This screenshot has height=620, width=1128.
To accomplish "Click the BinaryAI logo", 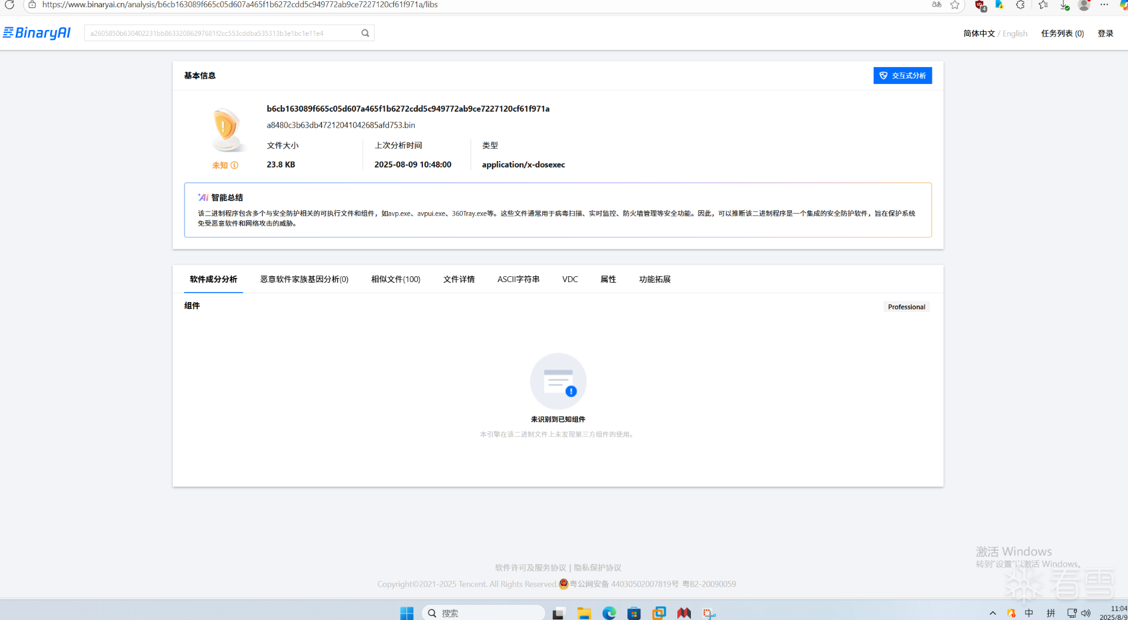I will 37,33.
